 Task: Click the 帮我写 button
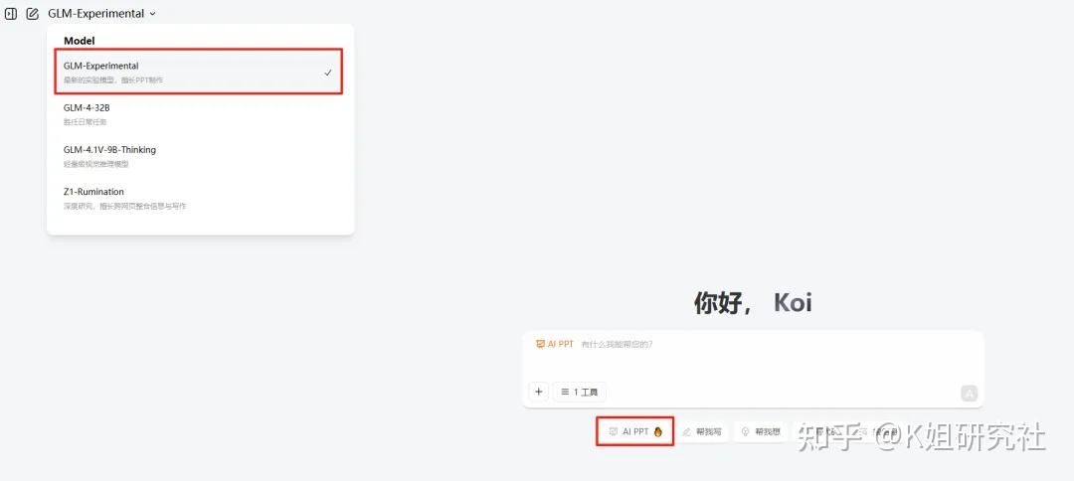point(702,432)
